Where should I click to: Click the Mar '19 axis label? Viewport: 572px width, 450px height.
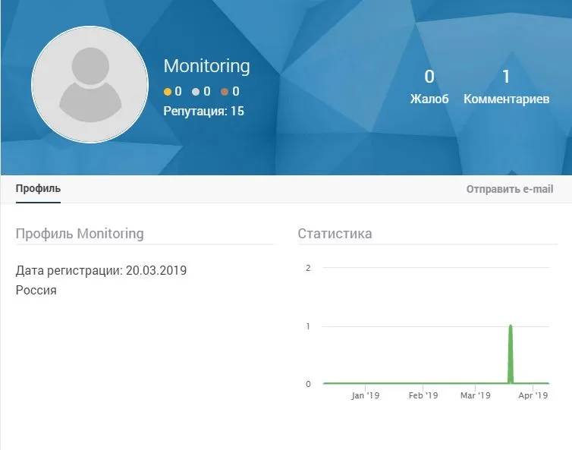pos(476,395)
